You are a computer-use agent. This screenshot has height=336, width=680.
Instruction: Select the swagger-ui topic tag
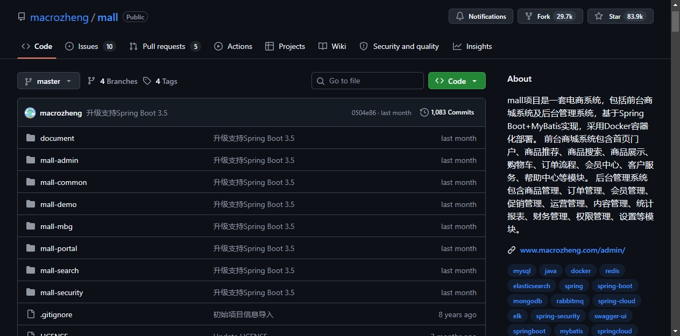[x=610, y=316]
